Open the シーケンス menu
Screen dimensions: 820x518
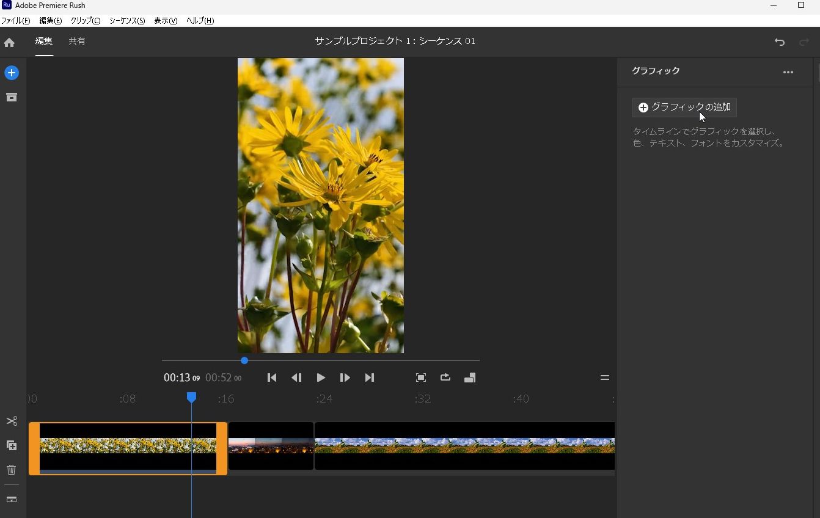click(127, 21)
